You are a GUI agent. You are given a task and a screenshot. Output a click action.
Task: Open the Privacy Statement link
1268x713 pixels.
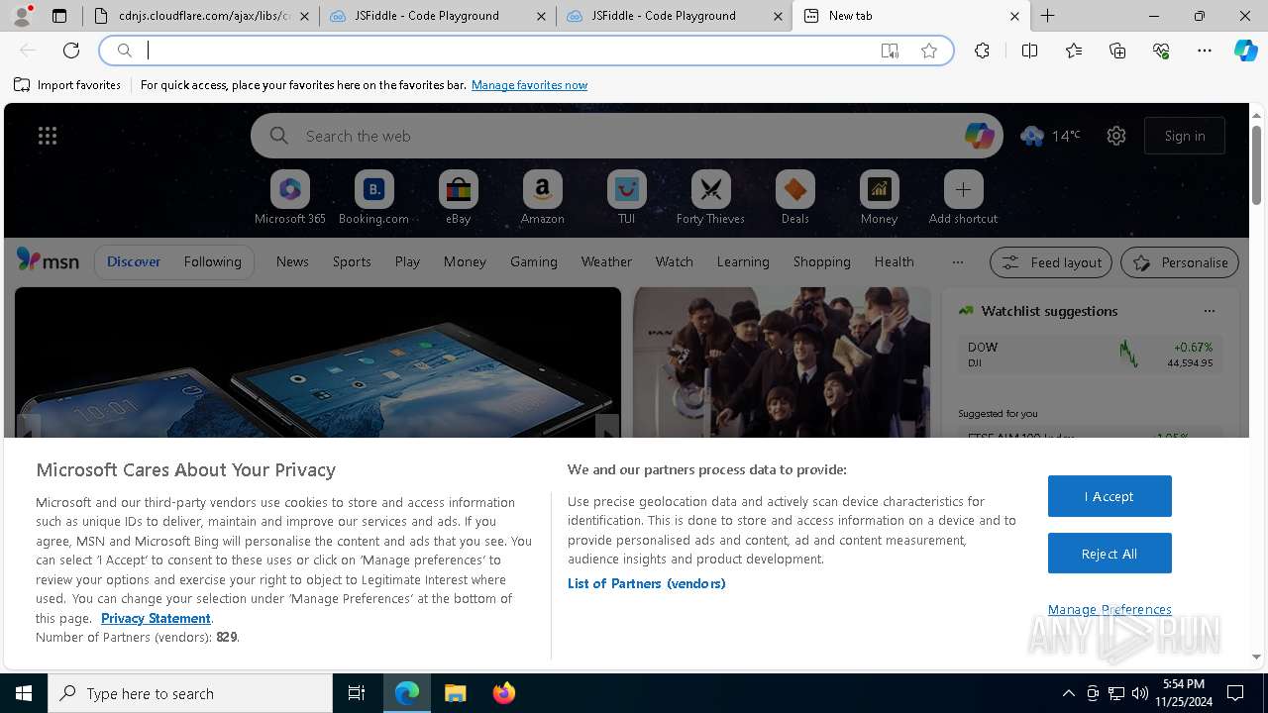tap(156, 618)
